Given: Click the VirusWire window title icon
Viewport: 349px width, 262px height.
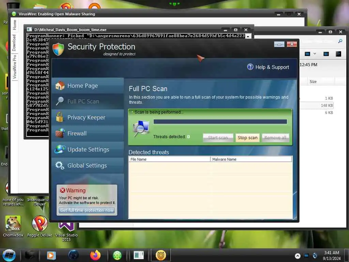Looking at the screenshot, I should (14, 14).
